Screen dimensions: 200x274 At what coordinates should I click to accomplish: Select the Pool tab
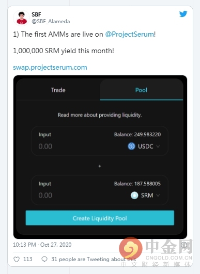point(141,90)
